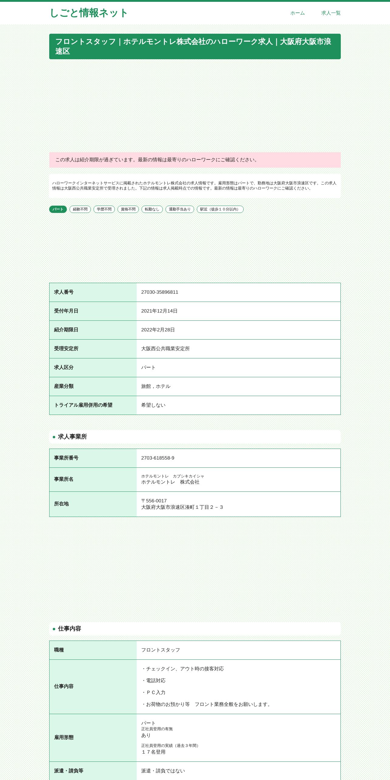Image resolution: width=390 pixels, height=780 pixels.
Task: Click the pink expired-listing notice
Action: pos(195,160)
